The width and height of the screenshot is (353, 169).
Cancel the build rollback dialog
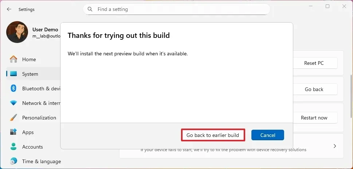(267, 135)
